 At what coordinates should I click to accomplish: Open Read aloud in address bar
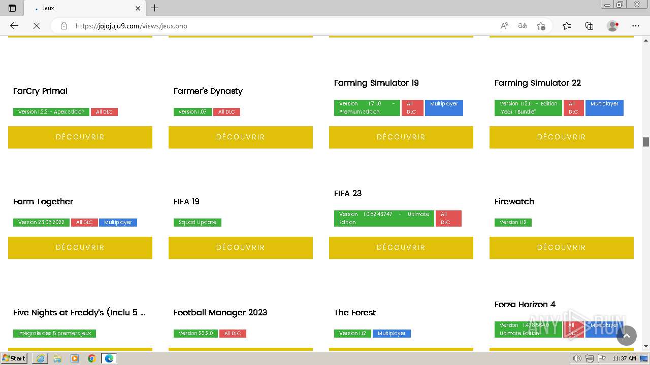click(x=504, y=26)
